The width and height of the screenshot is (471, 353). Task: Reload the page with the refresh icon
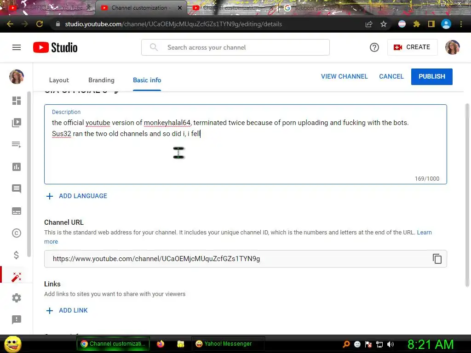40,24
